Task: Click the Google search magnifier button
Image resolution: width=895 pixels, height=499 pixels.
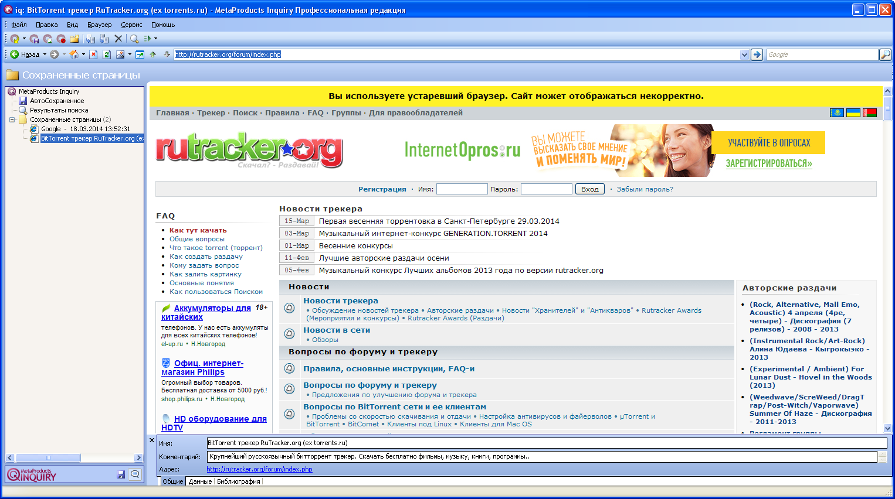Action: (x=885, y=54)
